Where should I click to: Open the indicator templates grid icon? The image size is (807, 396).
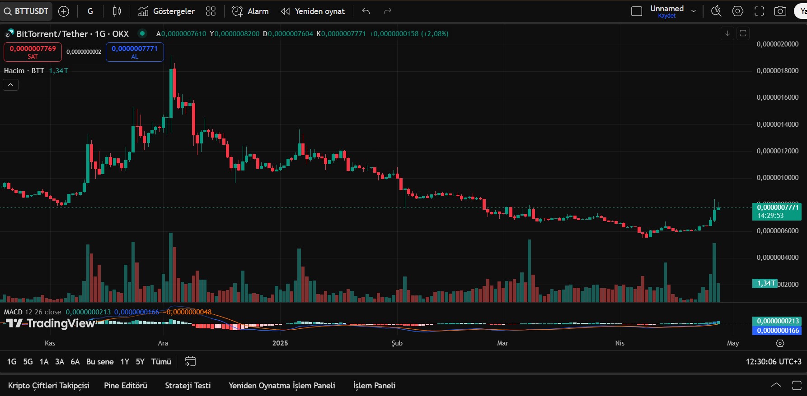211,11
